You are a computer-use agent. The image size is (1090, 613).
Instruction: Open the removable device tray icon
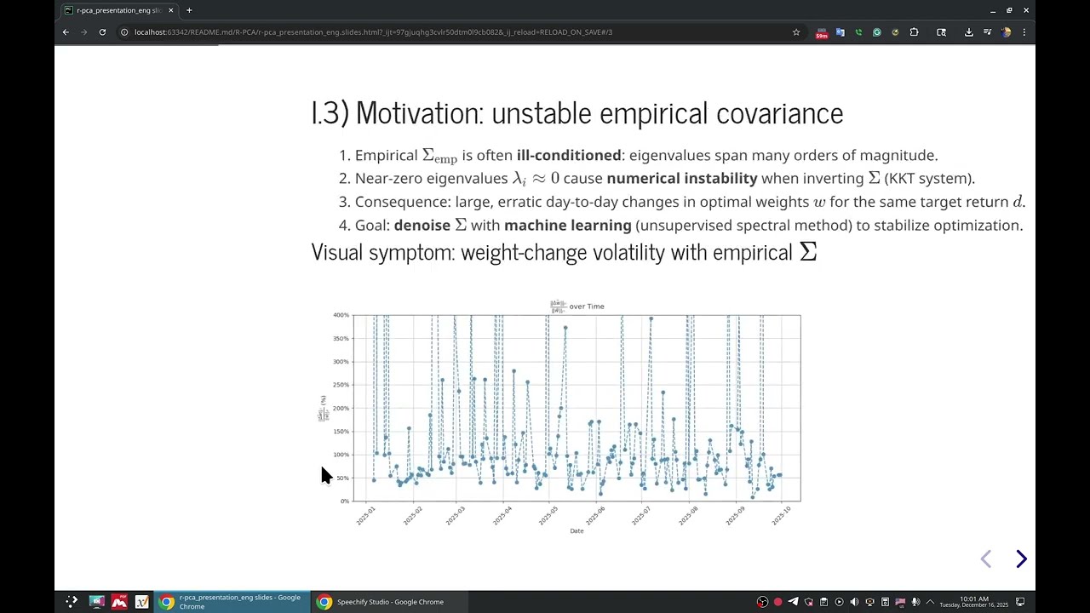pos(885,602)
